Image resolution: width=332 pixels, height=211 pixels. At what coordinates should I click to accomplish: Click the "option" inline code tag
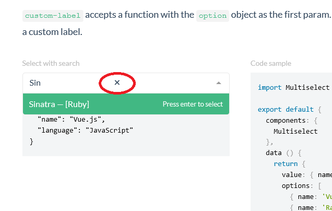coord(212,15)
